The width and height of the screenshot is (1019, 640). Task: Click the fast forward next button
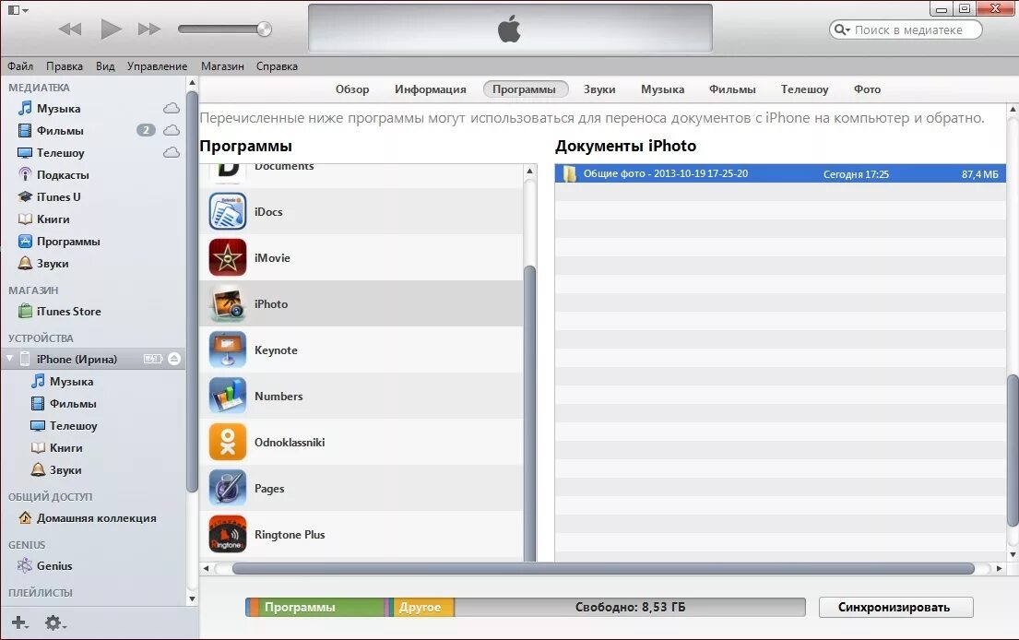(x=149, y=30)
